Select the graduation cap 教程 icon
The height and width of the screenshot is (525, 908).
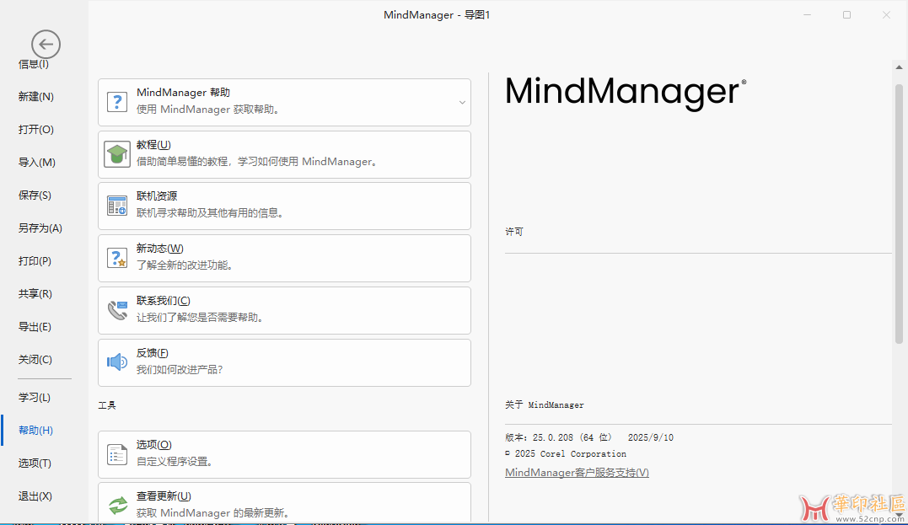point(117,153)
